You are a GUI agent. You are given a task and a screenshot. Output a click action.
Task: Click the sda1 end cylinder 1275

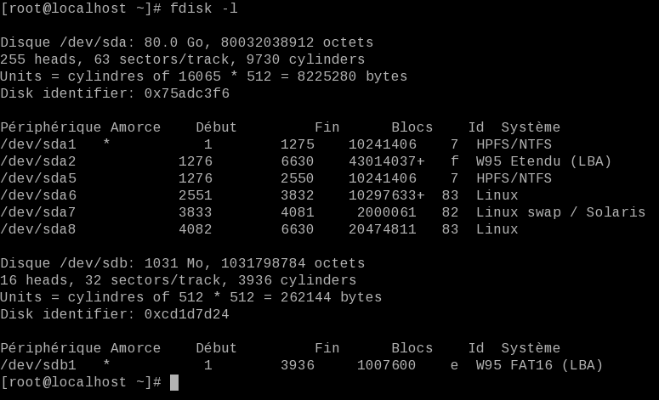point(297,144)
